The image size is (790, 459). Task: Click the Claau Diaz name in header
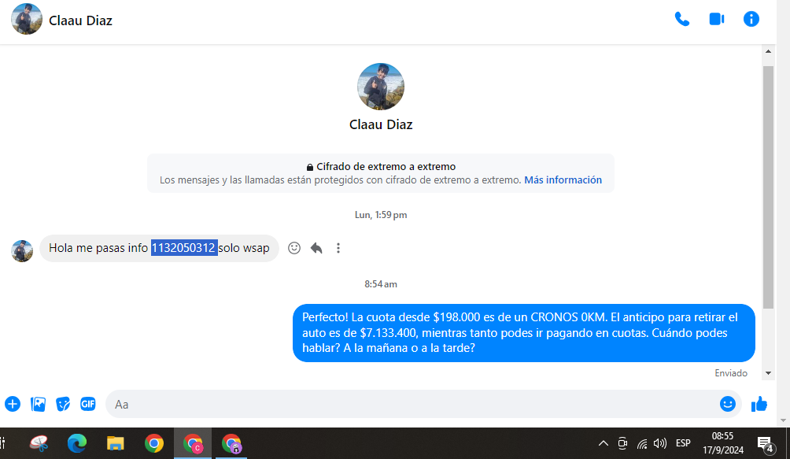pyautogui.click(x=80, y=20)
